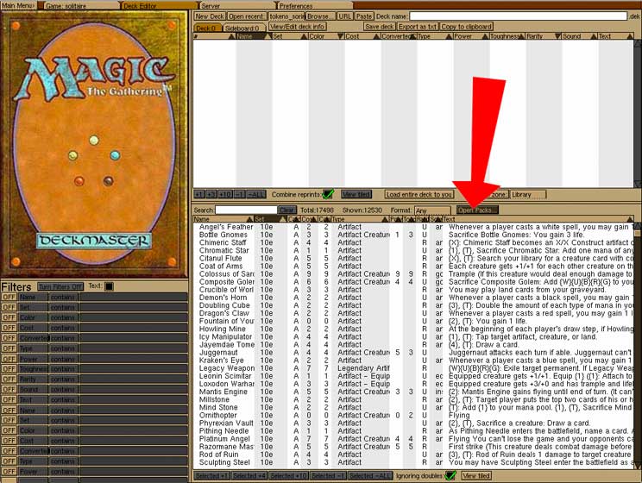Screen dimensions: 642x483
Task: Pick the Filters Text color swatch
Action: pyautogui.click(x=109, y=286)
